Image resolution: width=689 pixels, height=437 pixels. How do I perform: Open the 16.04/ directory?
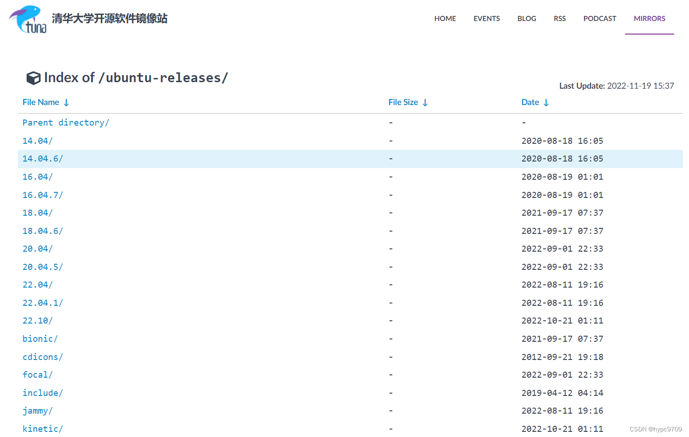pyautogui.click(x=37, y=177)
